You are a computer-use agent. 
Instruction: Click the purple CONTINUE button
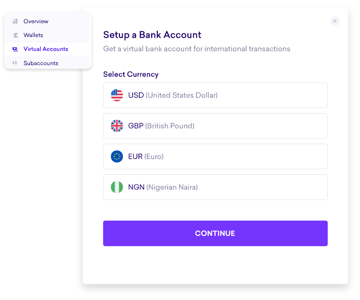215,233
